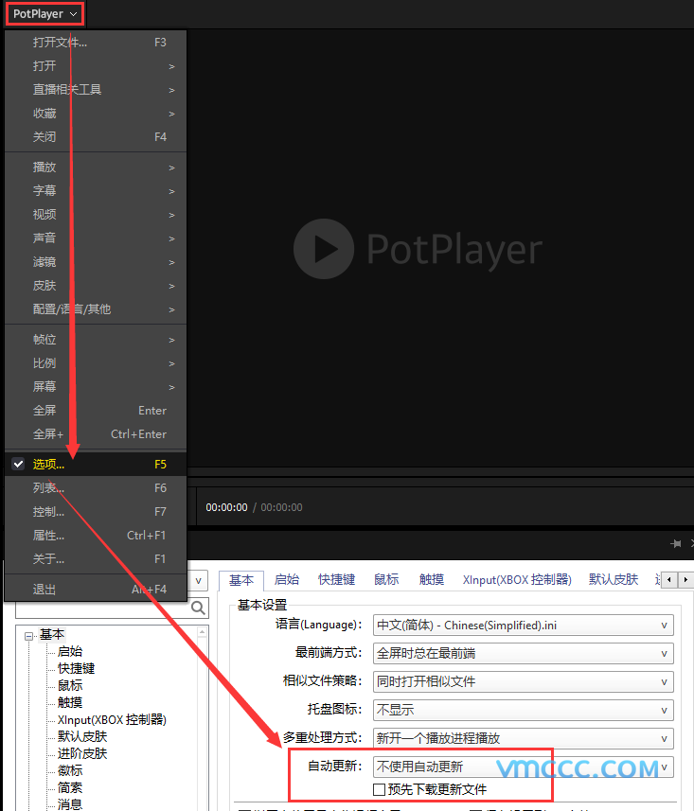
Task: Choose 打开文件... from the menu
Action: (x=96, y=43)
